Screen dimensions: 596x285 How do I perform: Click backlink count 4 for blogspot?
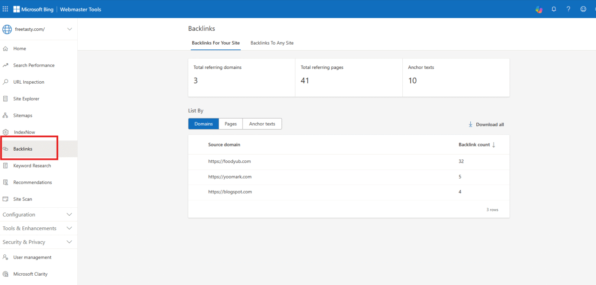click(460, 192)
